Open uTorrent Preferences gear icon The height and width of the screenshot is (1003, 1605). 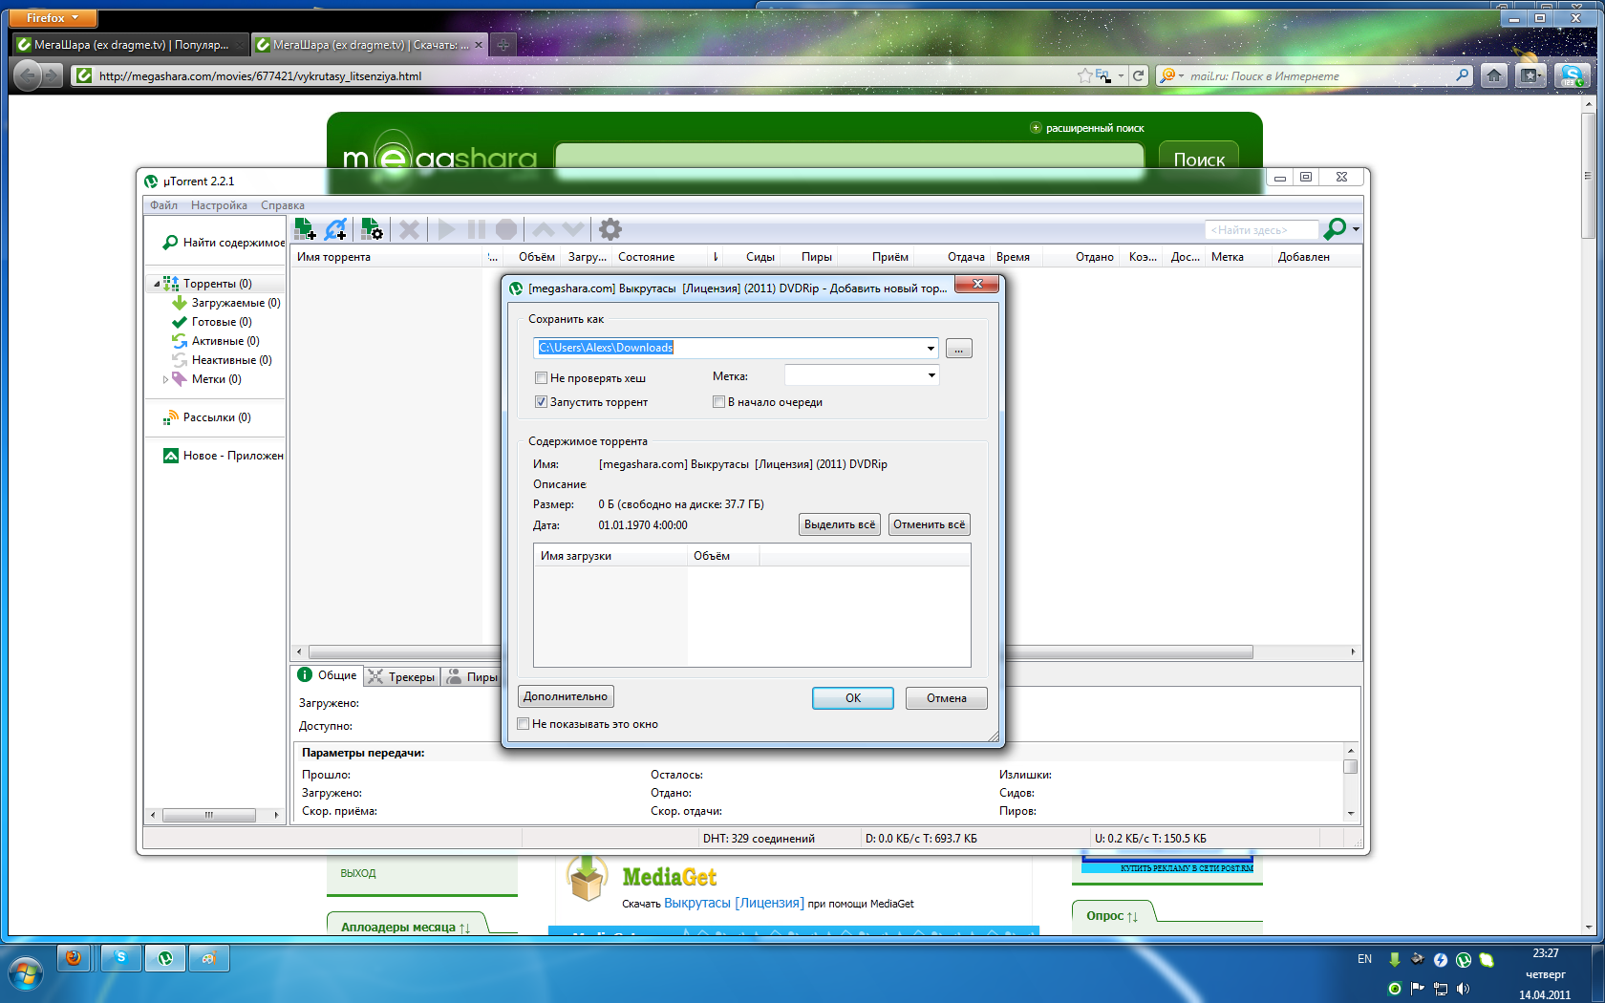tap(610, 229)
